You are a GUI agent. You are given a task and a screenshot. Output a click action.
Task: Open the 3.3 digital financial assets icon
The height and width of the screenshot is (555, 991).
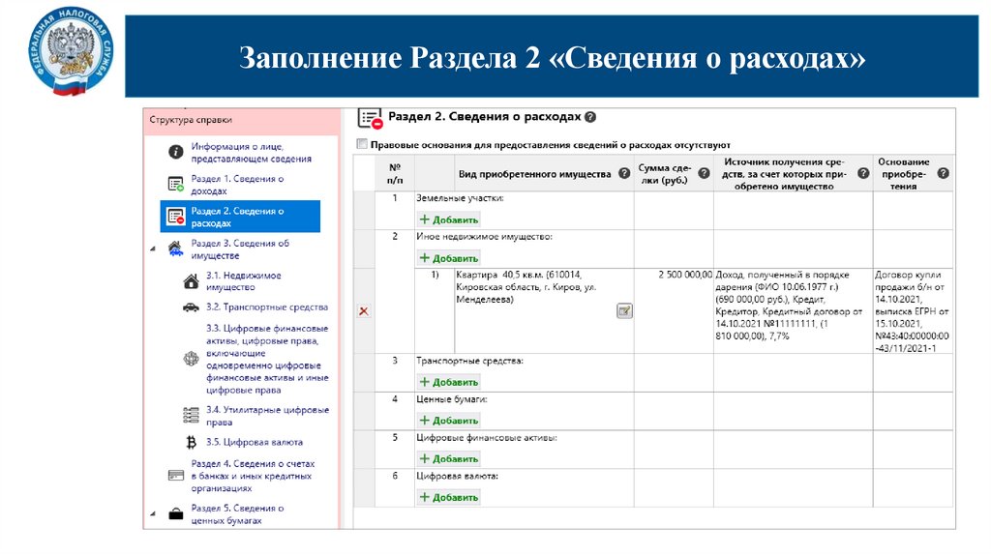click(x=191, y=360)
